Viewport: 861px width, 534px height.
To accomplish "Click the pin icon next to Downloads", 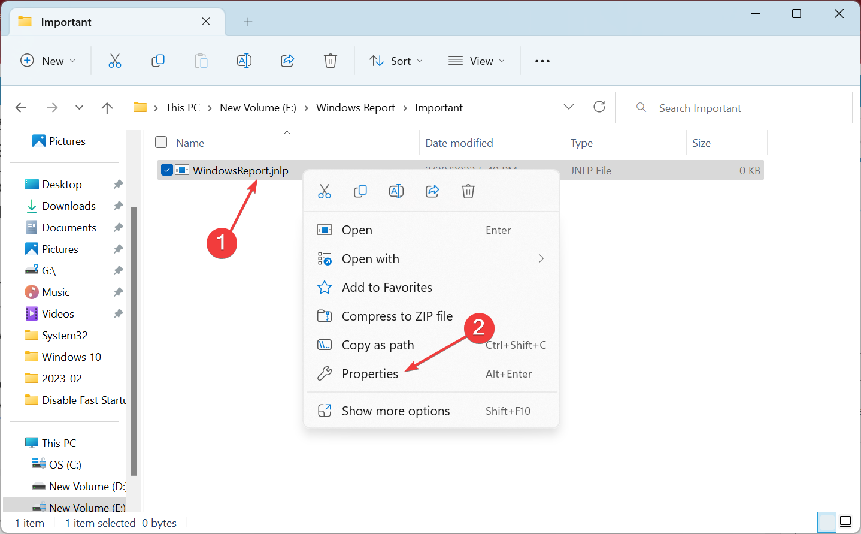I will tap(118, 206).
